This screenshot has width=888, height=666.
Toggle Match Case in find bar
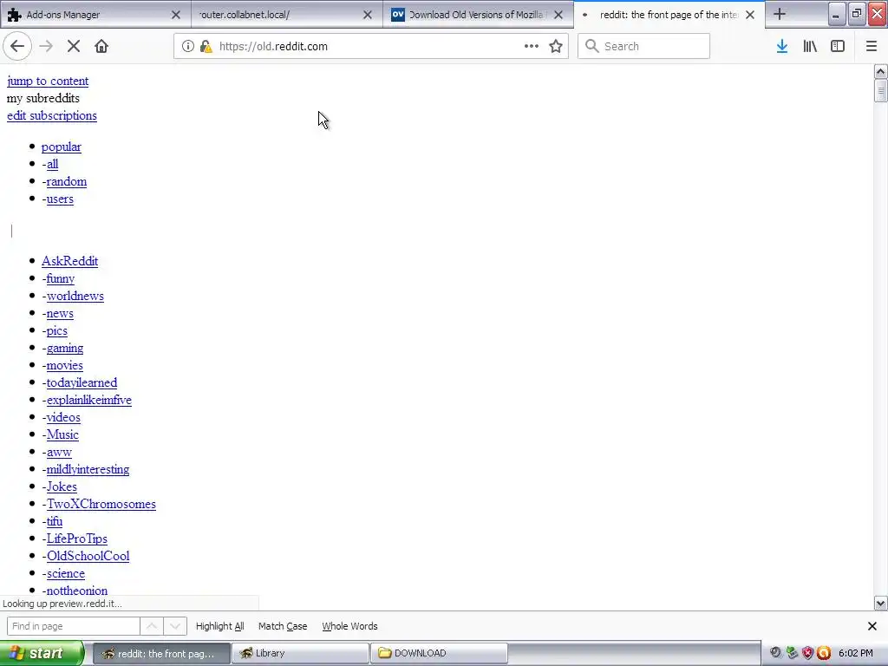[283, 626]
